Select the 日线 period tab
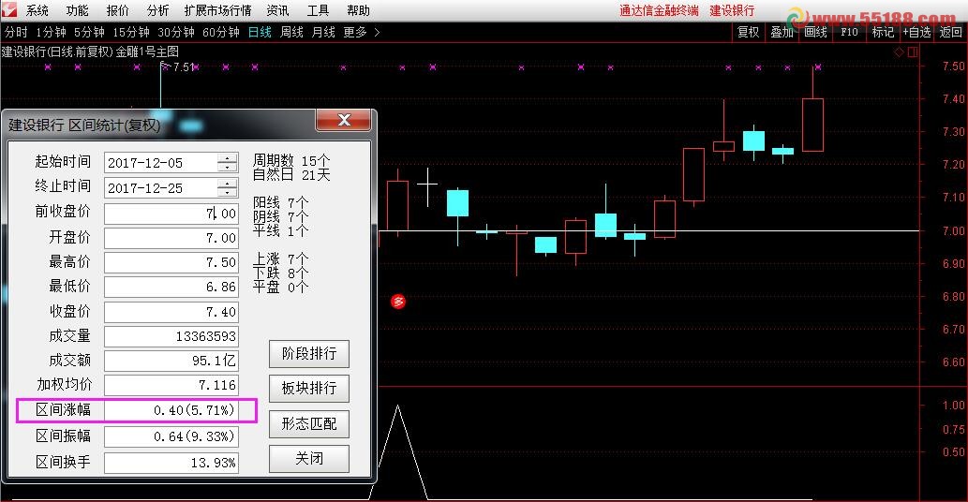Viewport: 968px width, 502px height. coord(260,32)
